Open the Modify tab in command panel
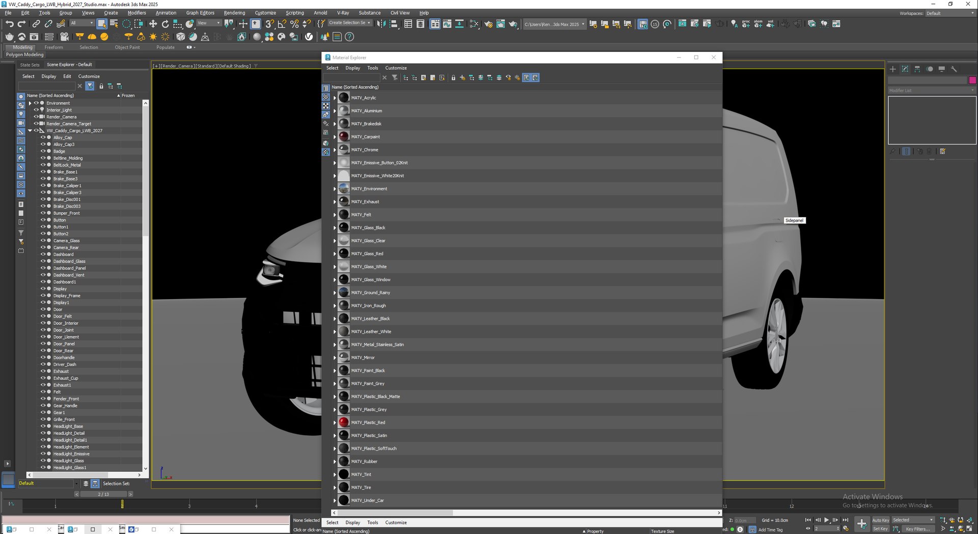Viewport: 978px width, 534px height. click(905, 69)
